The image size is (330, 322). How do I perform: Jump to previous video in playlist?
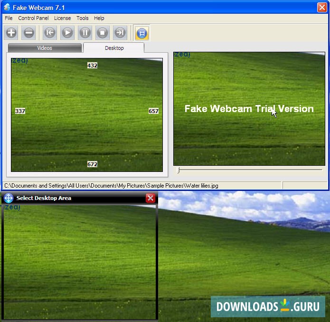50,33
